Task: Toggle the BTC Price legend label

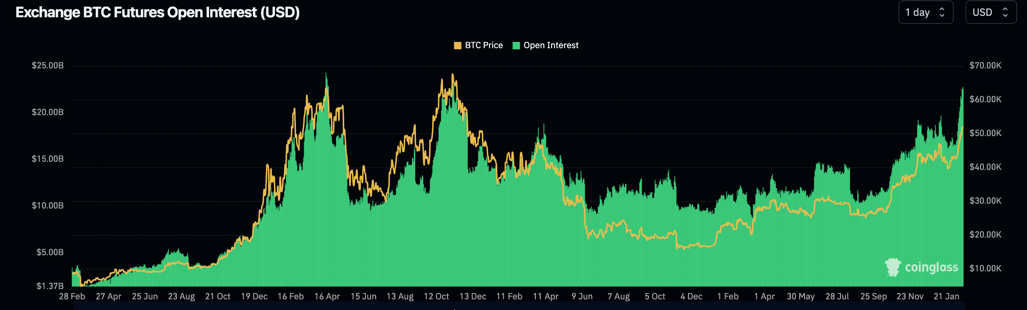Action: 484,46
